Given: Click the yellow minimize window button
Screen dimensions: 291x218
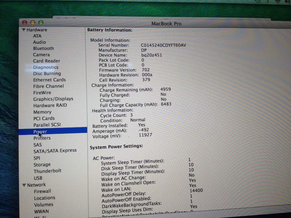Looking at the screenshot, I should tap(33, 22).
